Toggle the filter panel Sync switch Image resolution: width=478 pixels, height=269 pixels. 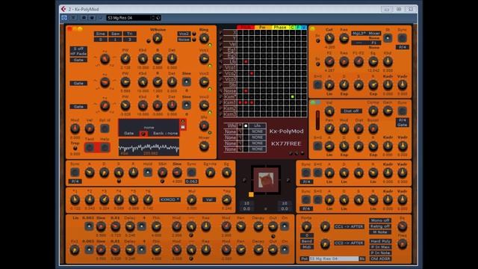coord(403,38)
